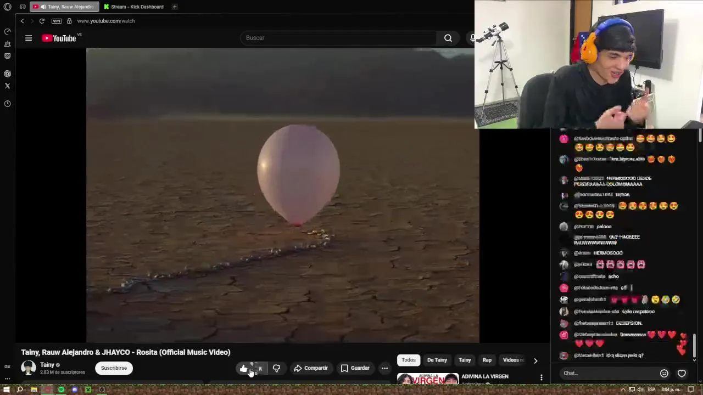This screenshot has height=395, width=703.
Task: Send a heart reaction in chat
Action: click(x=682, y=374)
